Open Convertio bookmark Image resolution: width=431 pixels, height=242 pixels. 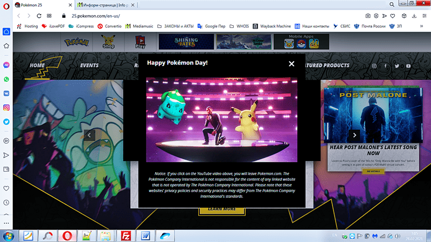[109, 26]
